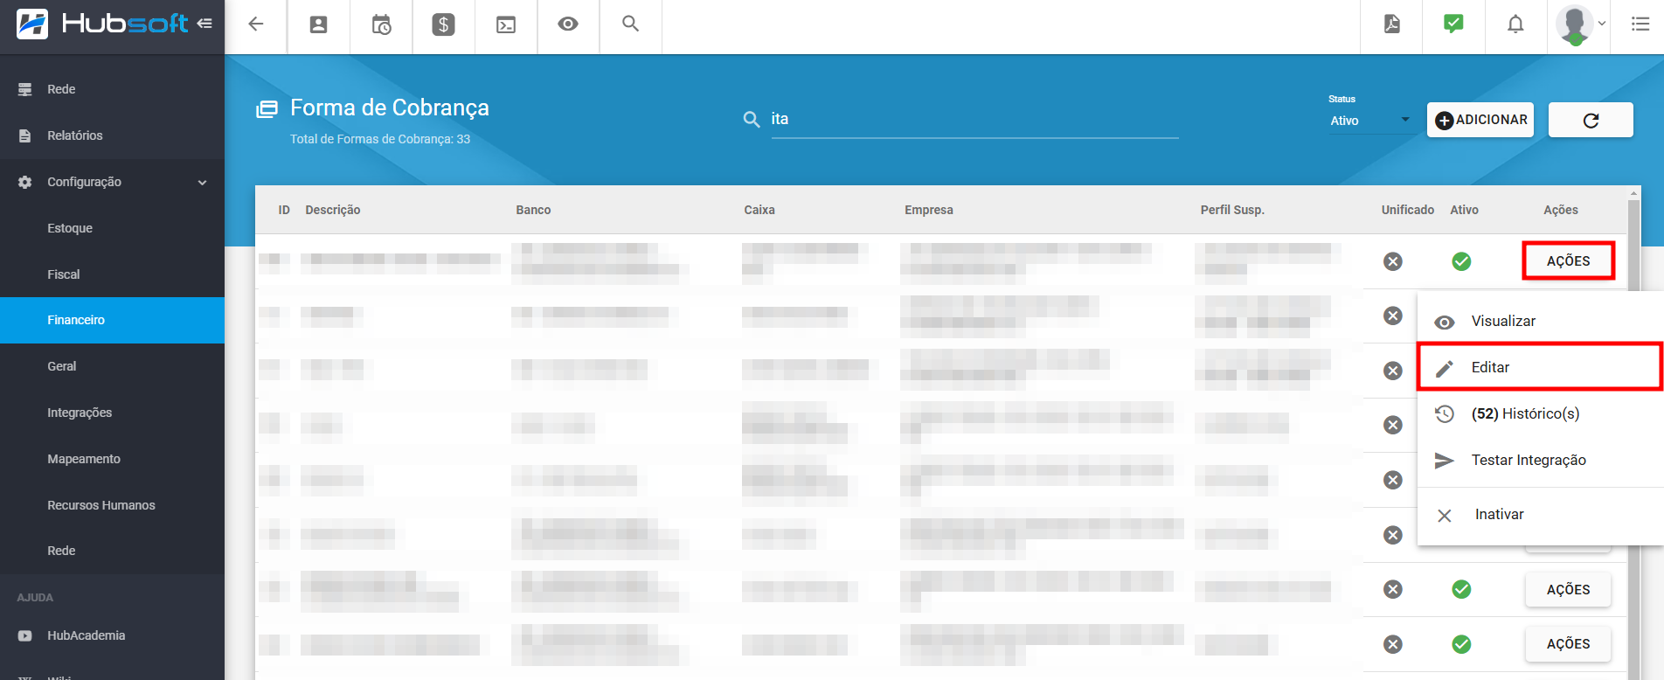Click the ADICIONAR button
The height and width of the screenshot is (680, 1664).
(x=1480, y=120)
